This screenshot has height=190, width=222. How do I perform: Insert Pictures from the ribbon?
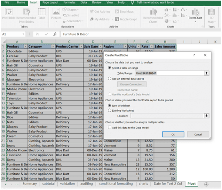pos(56,15)
